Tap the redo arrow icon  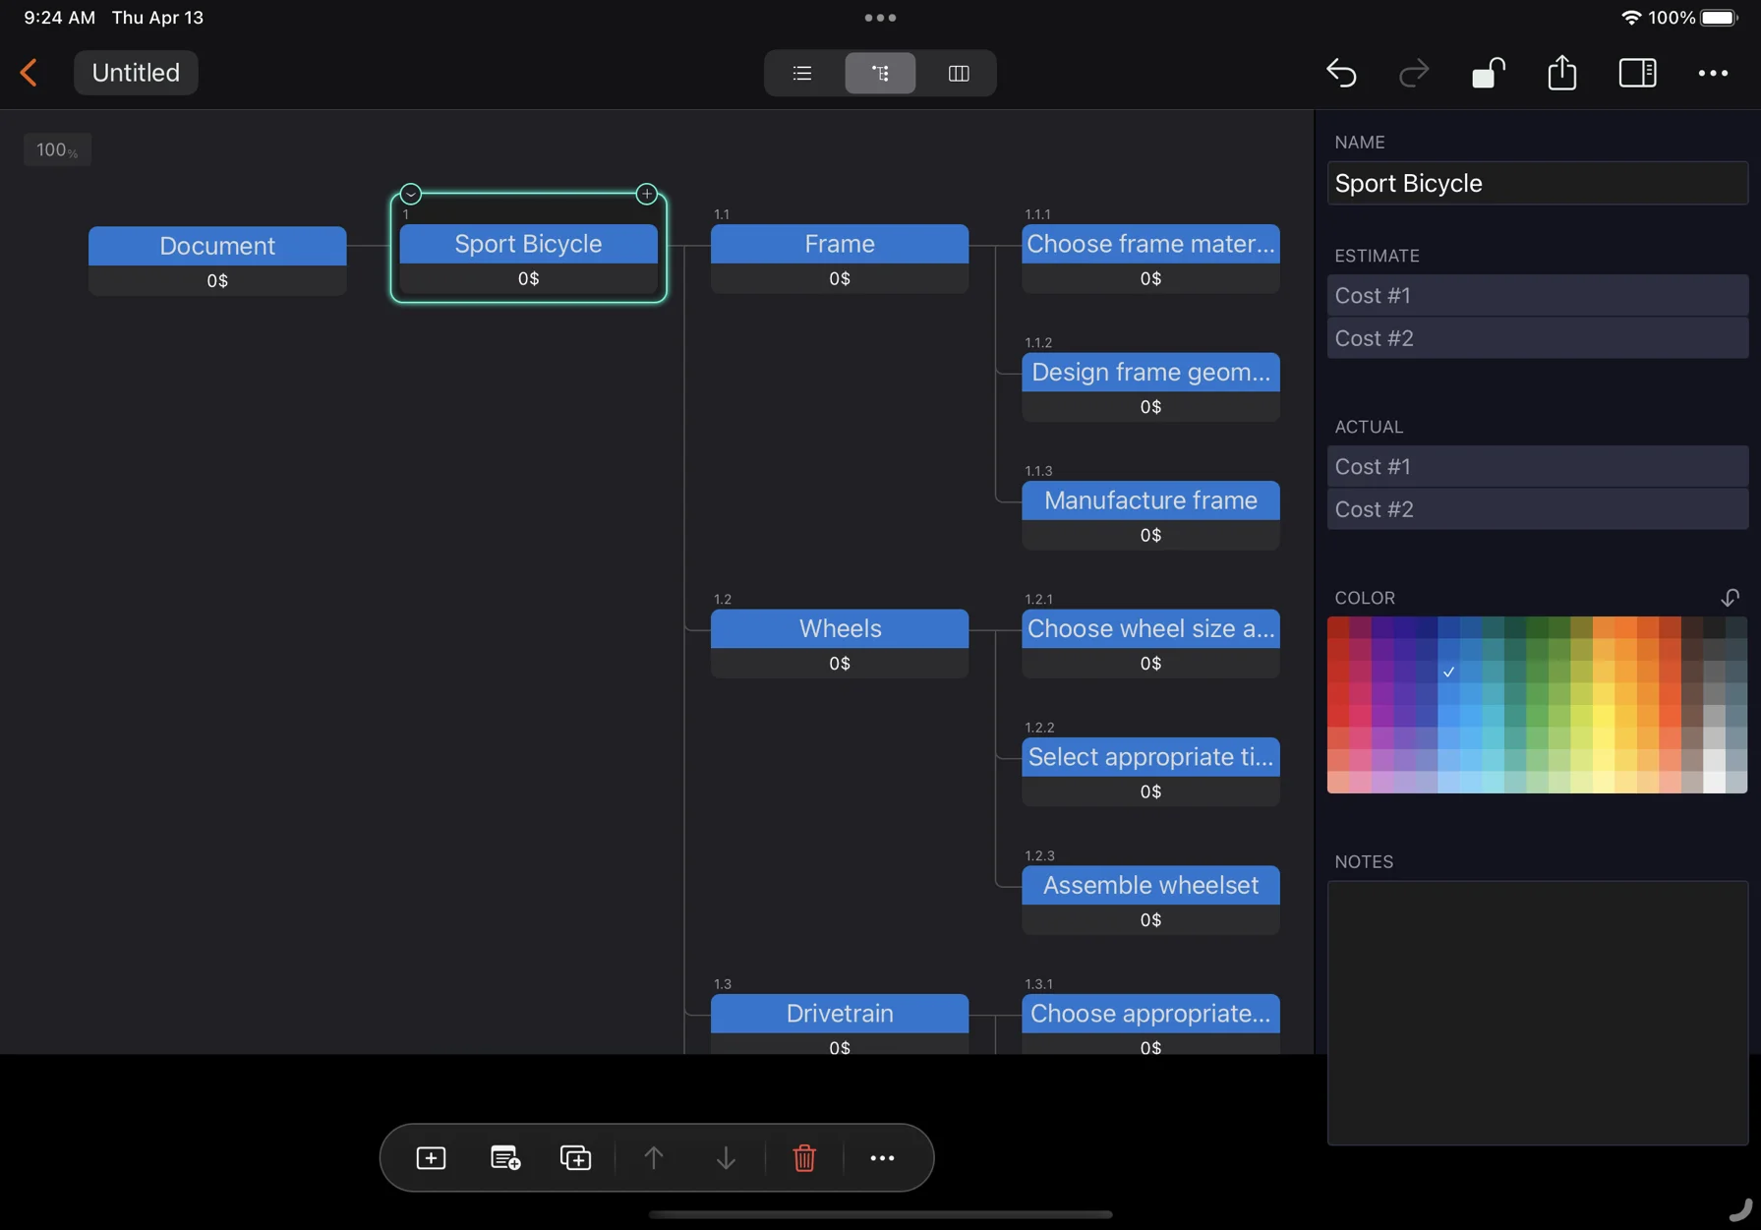coord(1413,73)
